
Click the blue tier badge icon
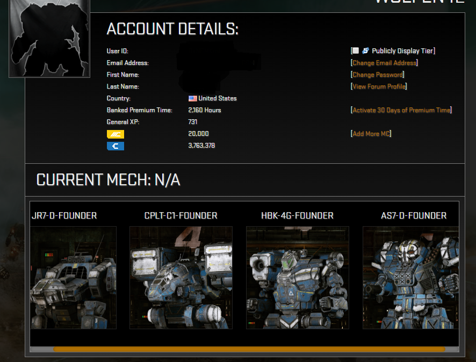click(x=365, y=50)
